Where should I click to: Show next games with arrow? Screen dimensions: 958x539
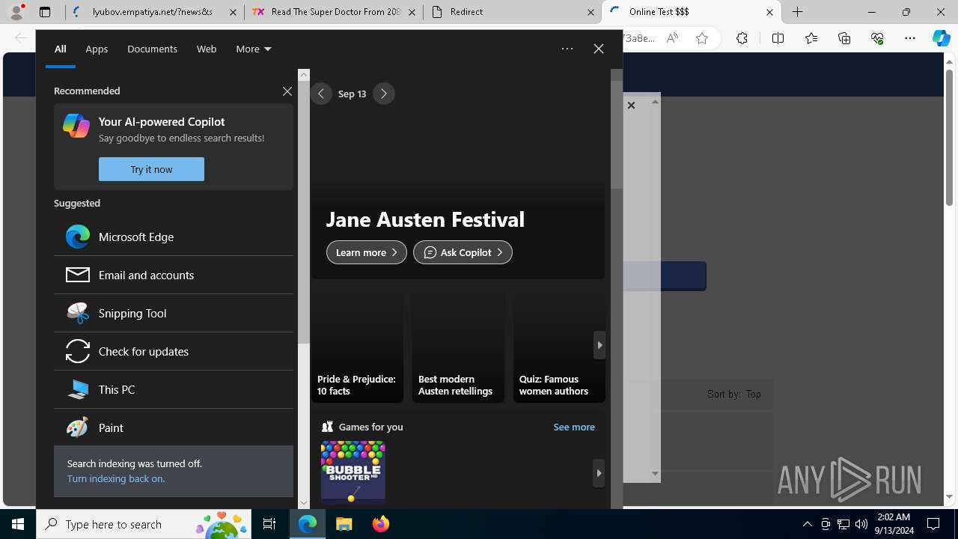tap(599, 473)
